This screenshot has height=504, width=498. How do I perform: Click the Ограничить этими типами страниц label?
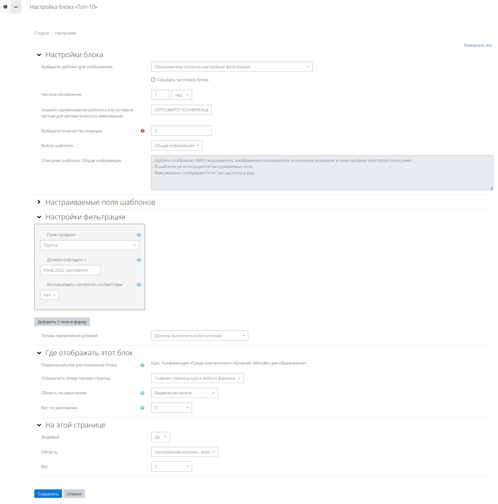(76, 378)
